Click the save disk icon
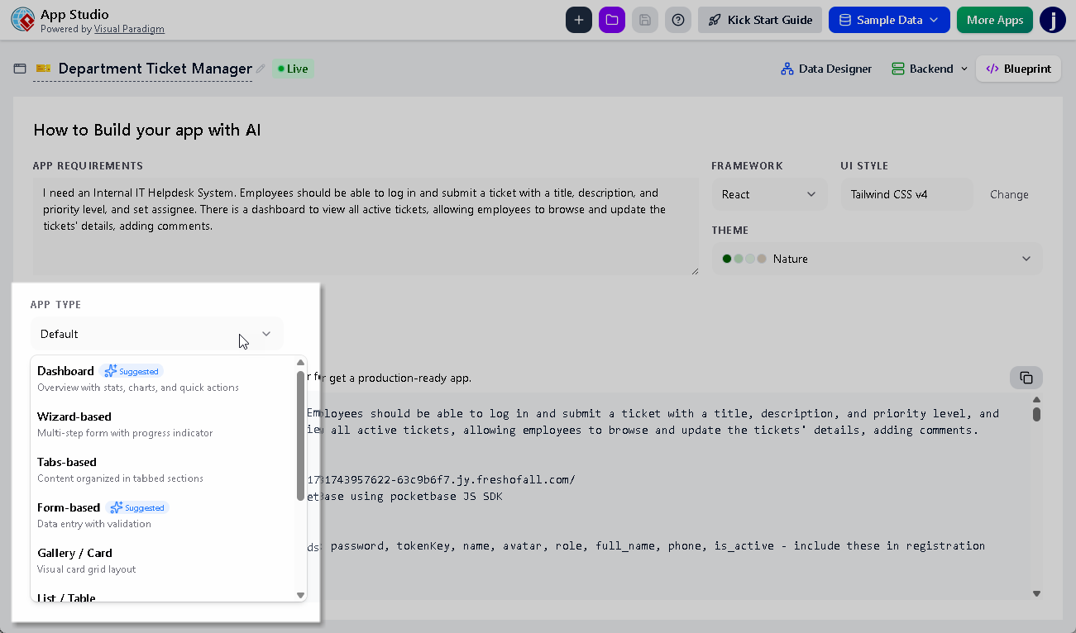 645,20
